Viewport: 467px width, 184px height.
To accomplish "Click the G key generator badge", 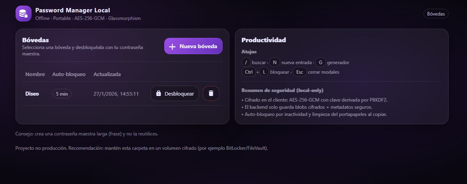I will click(320, 63).
